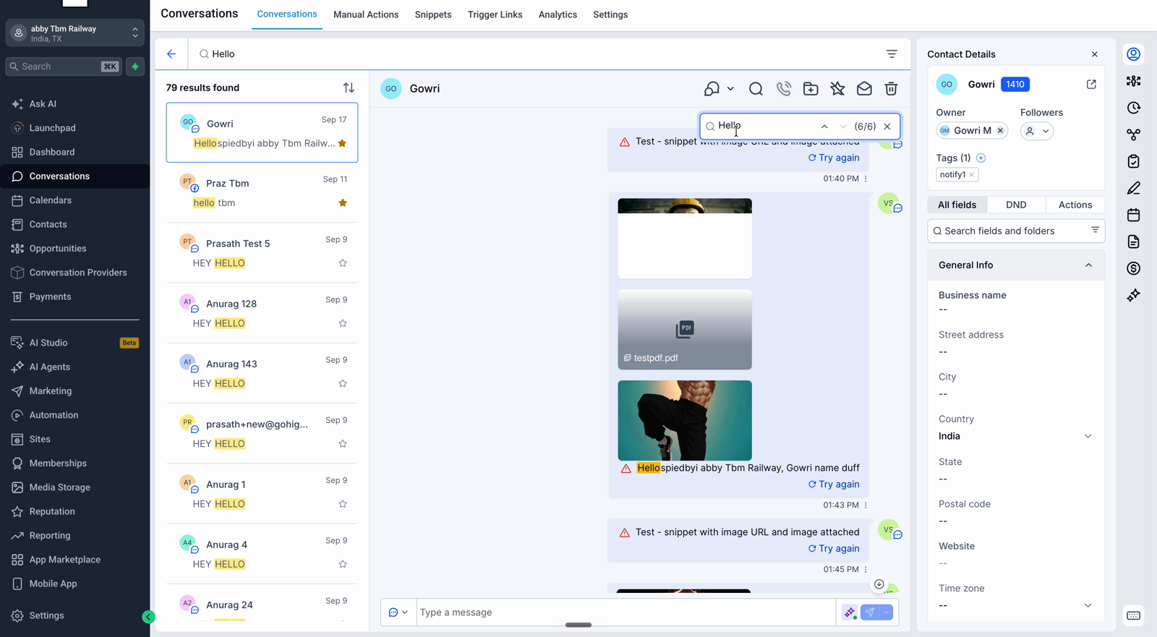Remove the notify1 tag
Image resolution: width=1157 pixels, height=637 pixels.
tap(972, 175)
